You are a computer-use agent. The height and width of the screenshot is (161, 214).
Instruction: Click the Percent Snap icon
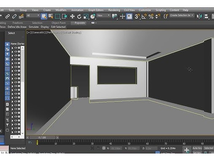click(151, 16)
